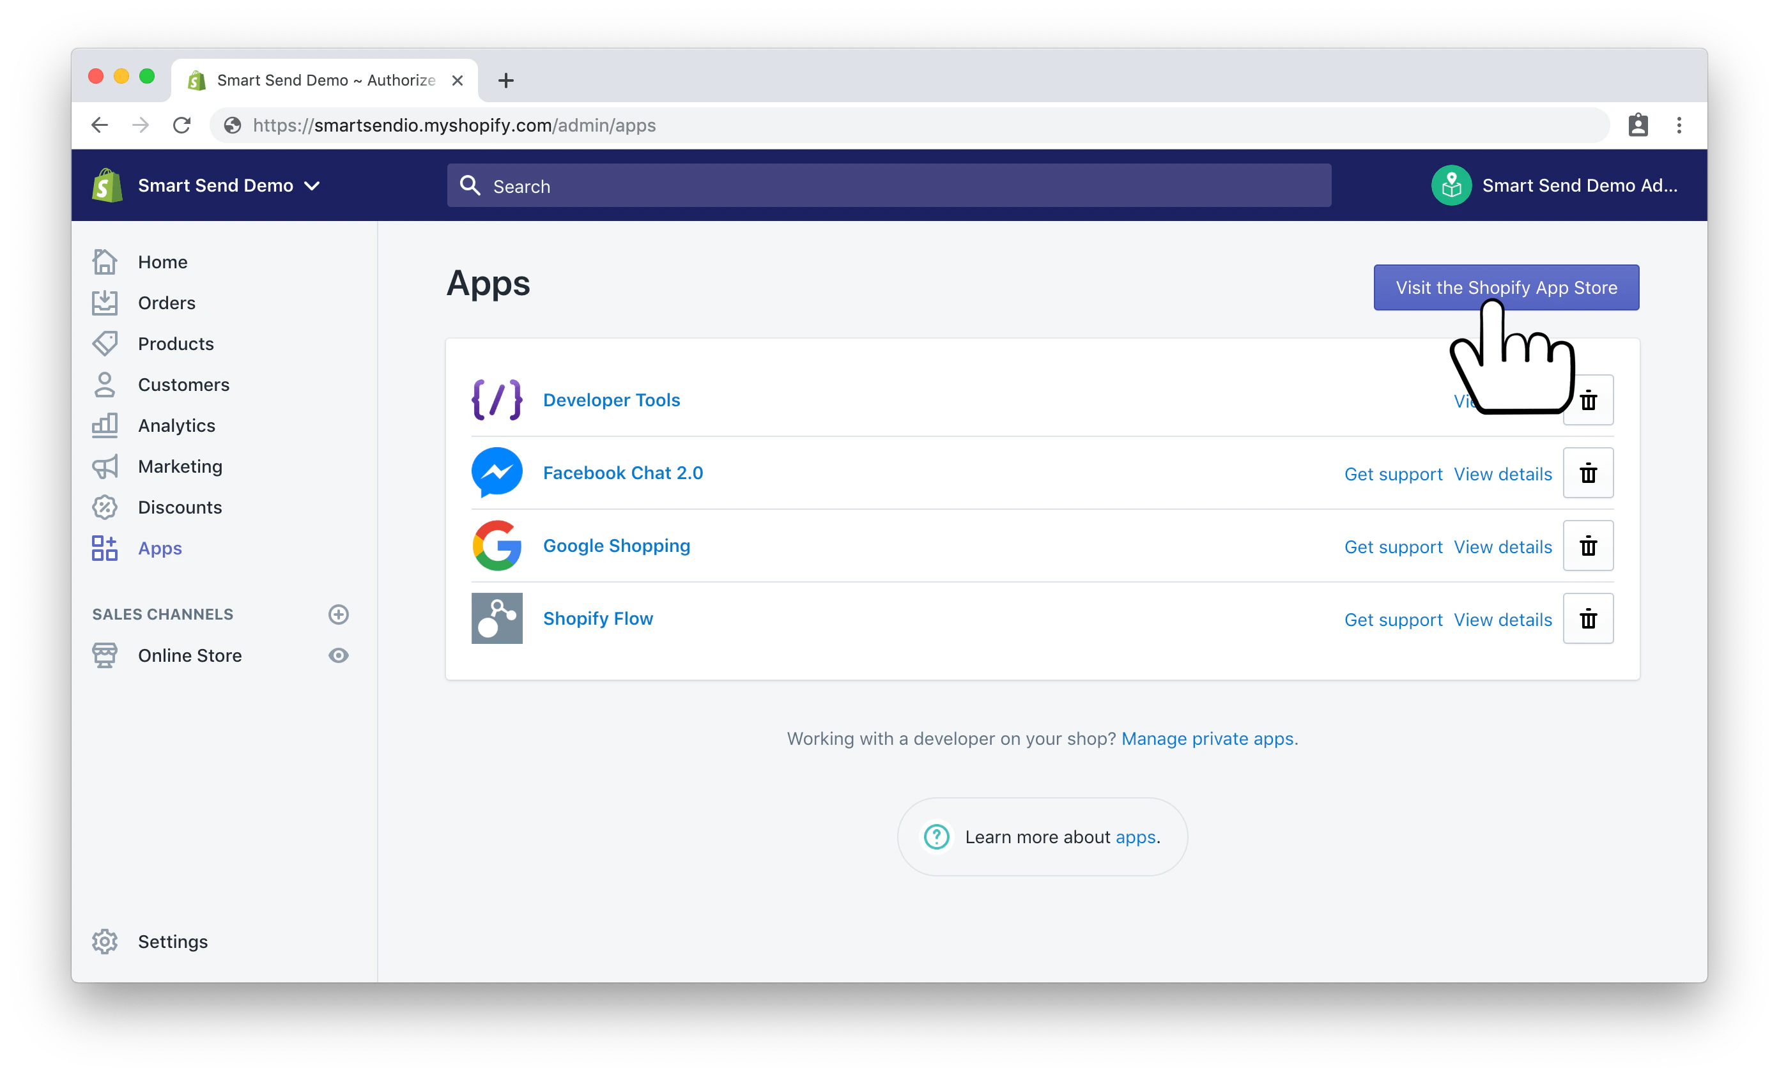
Task: Click the browser back arrow
Action: [100, 125]
